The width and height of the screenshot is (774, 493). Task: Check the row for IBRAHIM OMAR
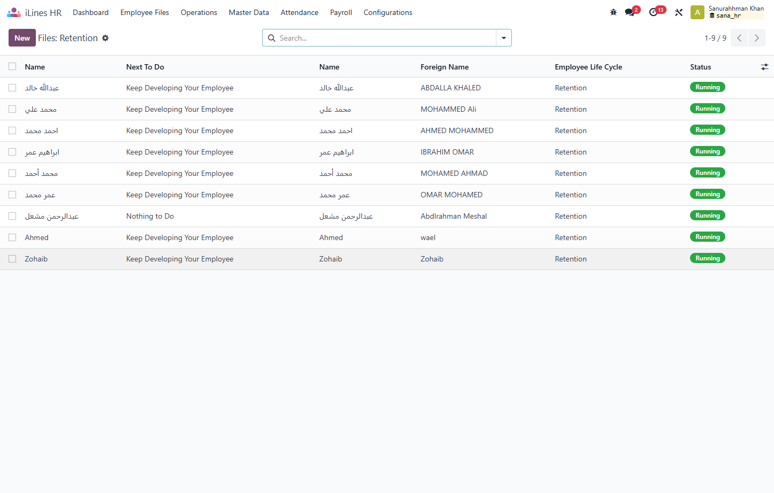(x=12, y=152)
